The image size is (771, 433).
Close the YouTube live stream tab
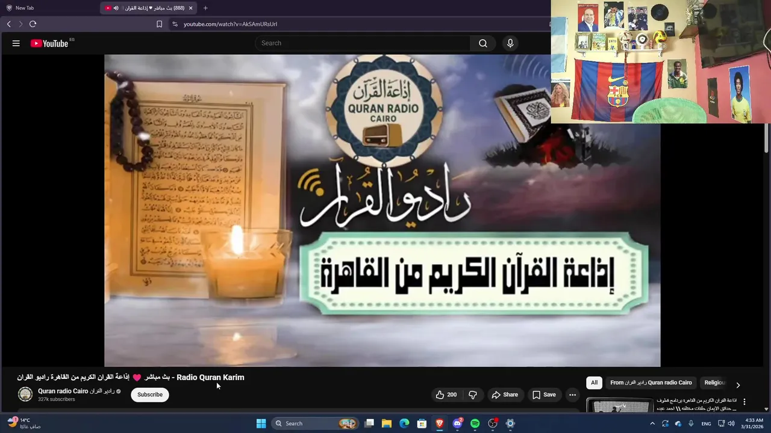tap(190, 8)
